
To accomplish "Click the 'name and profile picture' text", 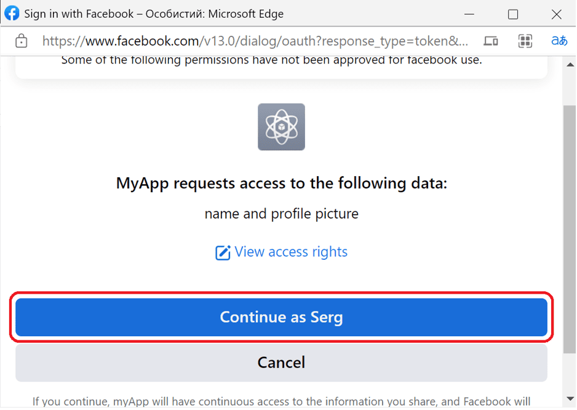I will click(282, 214).
